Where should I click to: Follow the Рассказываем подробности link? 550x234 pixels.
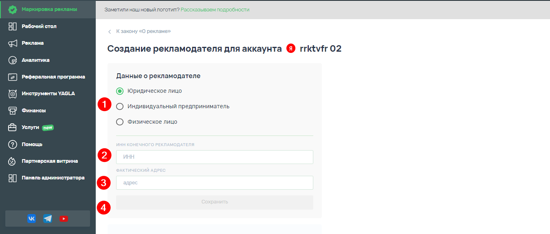coord(215,9)
